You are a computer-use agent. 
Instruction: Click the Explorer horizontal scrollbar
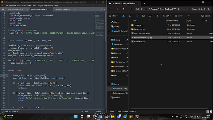169,109
